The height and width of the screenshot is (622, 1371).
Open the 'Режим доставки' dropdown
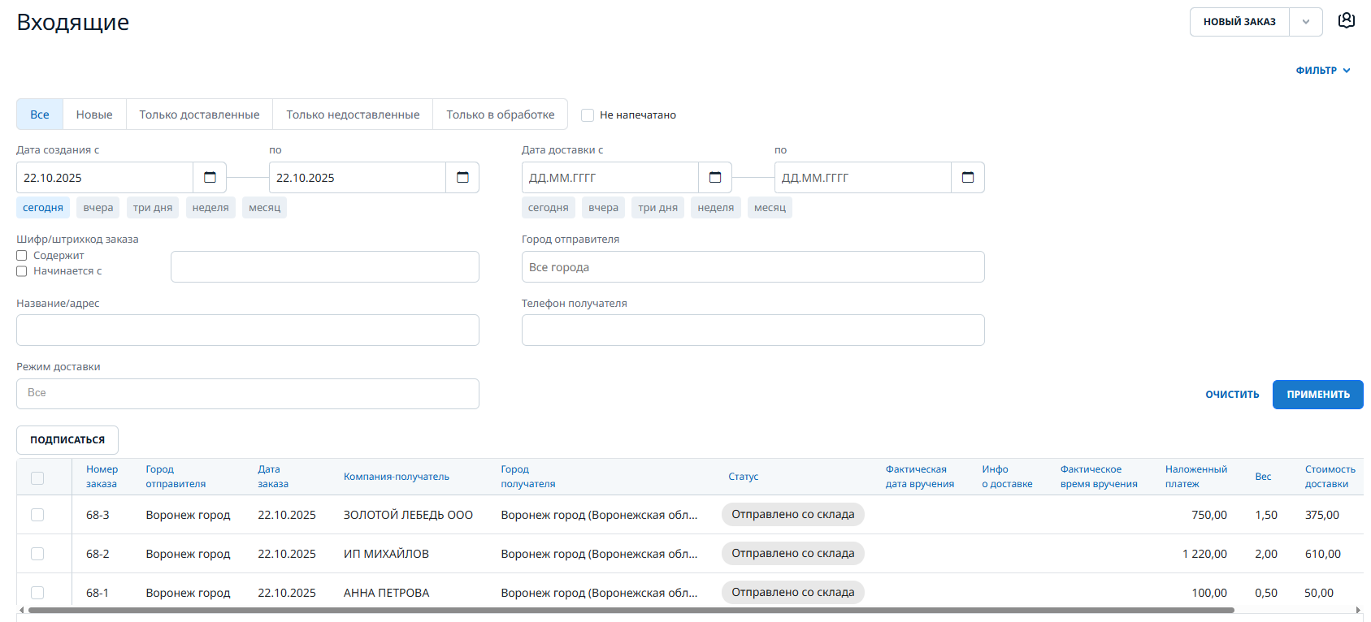[x=248, y=394]
